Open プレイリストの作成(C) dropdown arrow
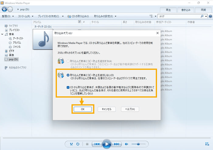 pos(63,16)
